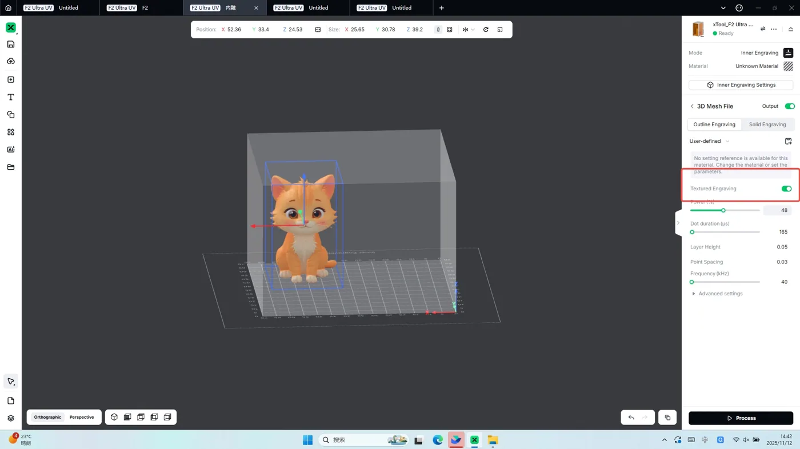Select the Solid Engraving tab
Screen dimensions: 800x449
[x=767, y=125]
